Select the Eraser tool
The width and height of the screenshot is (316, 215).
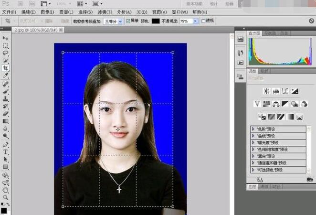pos(5,114)
